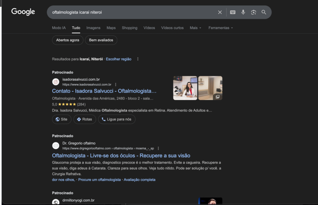Open three-dot menu beside Escolher região
Screen dimensions: 318x205
(x=138, y=59)
